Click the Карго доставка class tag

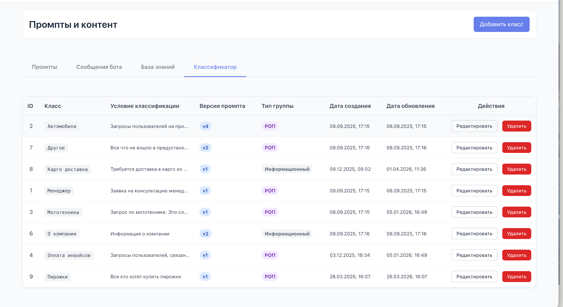pos(67,169)
